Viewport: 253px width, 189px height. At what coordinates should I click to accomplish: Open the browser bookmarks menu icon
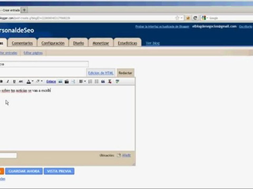(x=188, y=18)
